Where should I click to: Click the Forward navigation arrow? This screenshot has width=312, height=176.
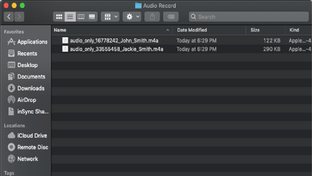[19, 17]
